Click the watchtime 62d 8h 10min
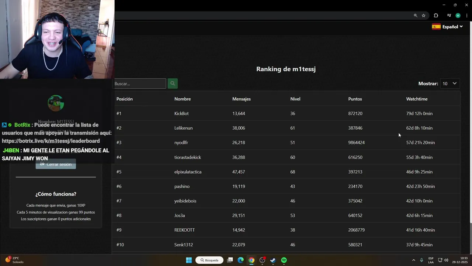Screen dimensions: 472x266 (x=419, y=128)
